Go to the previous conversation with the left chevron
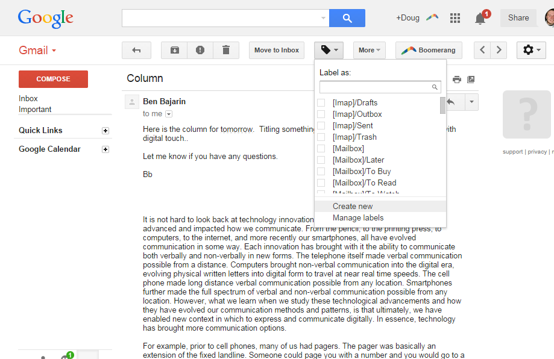554x359 pixels. click(x=482, y=50)
